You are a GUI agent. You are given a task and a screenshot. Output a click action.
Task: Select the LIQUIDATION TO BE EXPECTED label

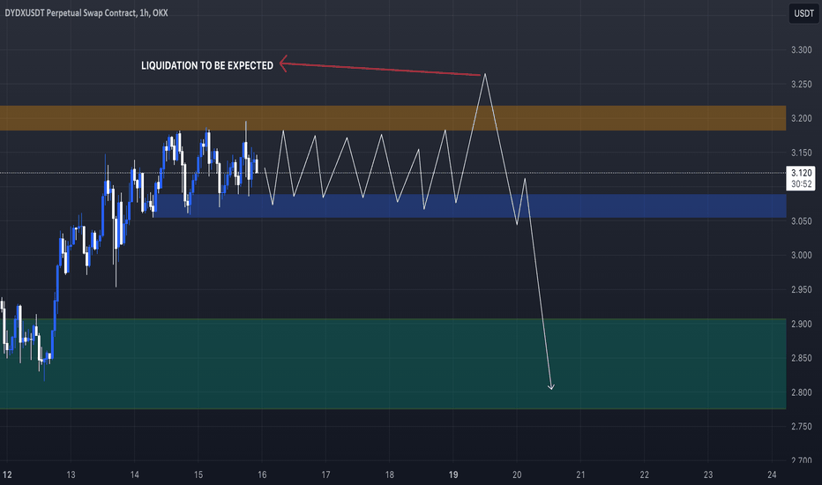pos(207,65)
